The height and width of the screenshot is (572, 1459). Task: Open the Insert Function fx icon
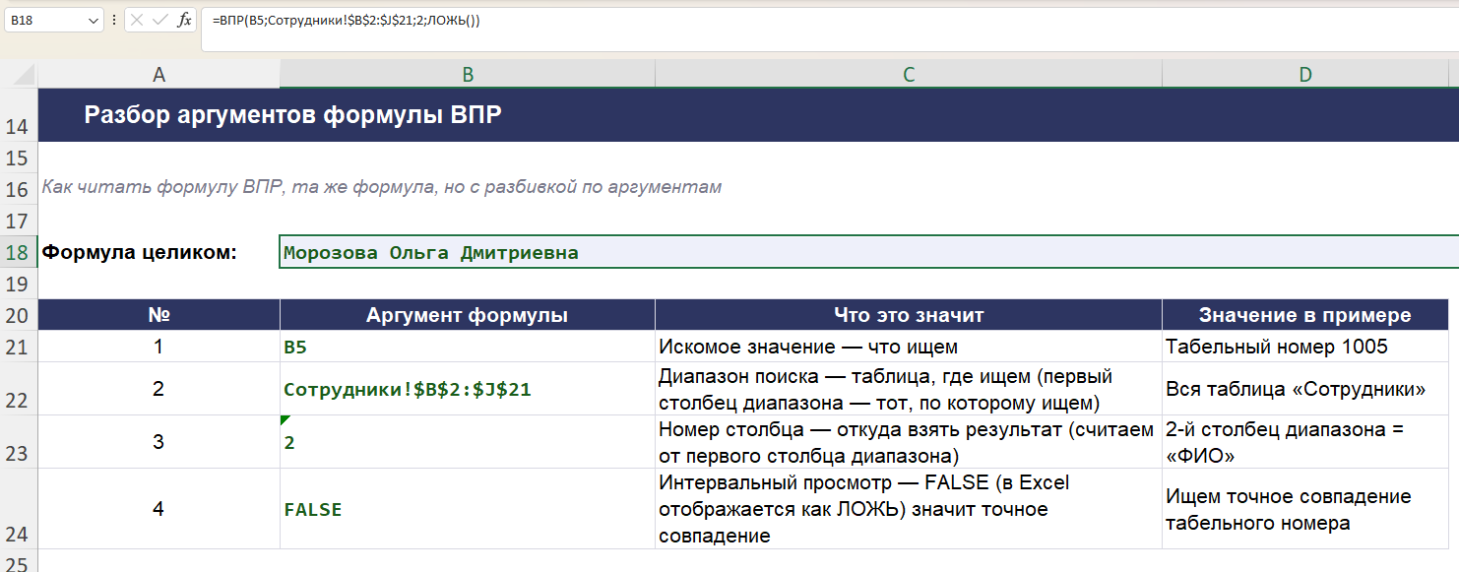[184, 20]
